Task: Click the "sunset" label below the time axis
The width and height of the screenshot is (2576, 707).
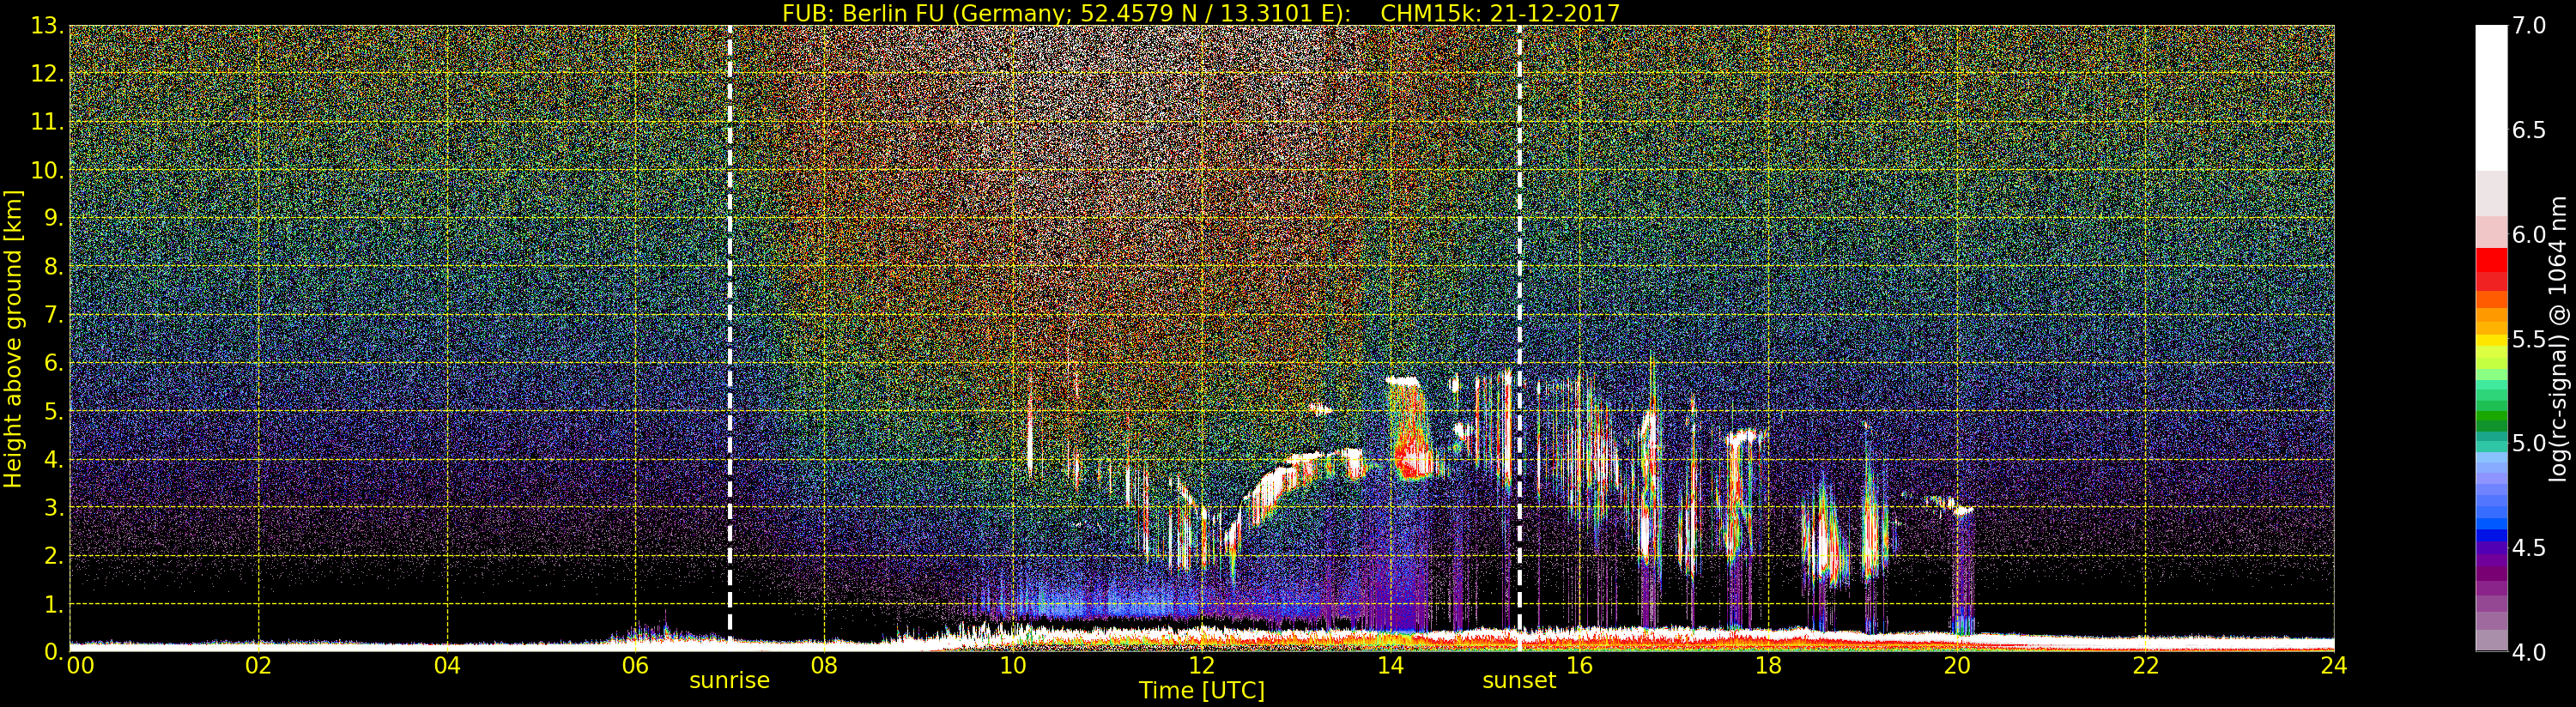Action: tap(1519, 681)
